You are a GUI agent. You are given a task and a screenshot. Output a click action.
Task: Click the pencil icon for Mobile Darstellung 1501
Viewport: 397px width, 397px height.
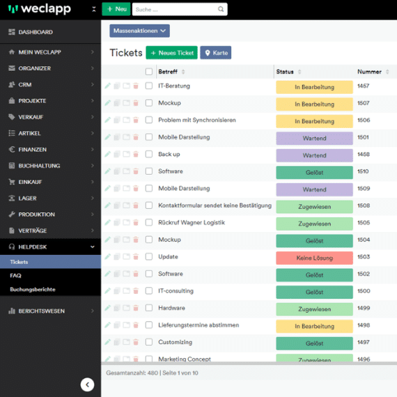tap(107, 137)
